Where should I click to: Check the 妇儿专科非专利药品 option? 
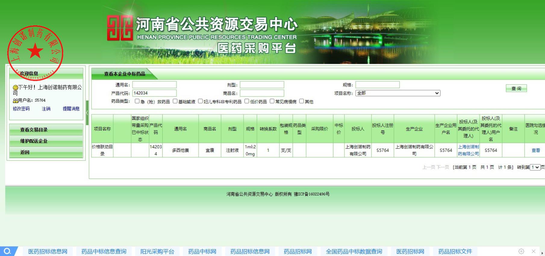(x=200, y=101)
